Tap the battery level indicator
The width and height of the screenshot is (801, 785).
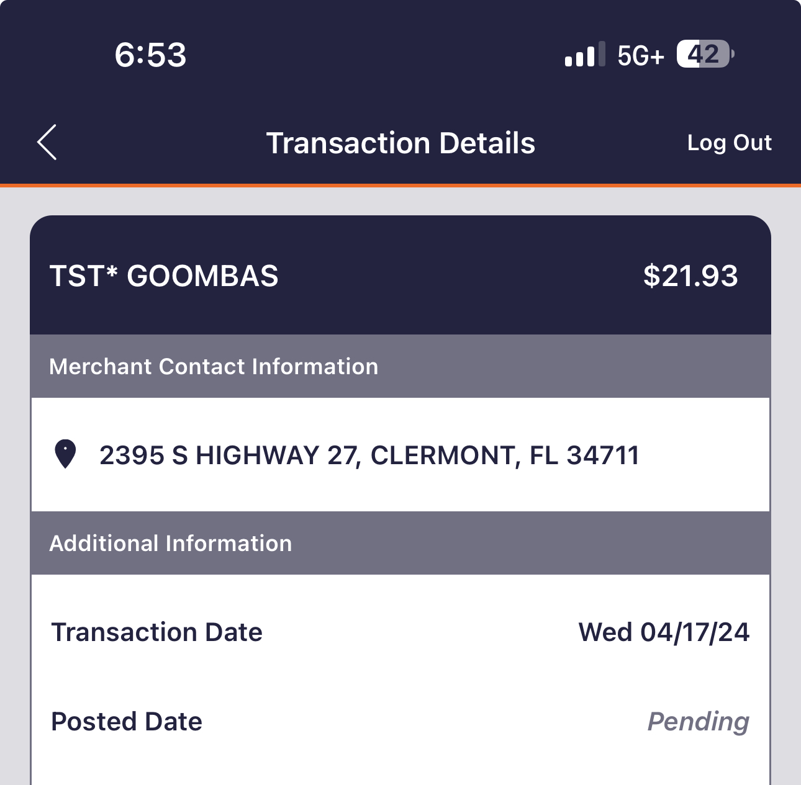[x=705, y=55]
